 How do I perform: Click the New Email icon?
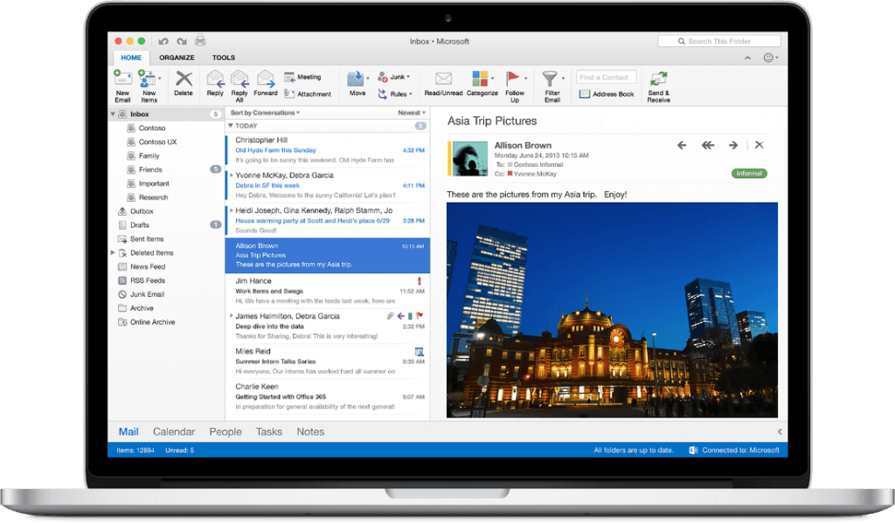pos(122,79)
